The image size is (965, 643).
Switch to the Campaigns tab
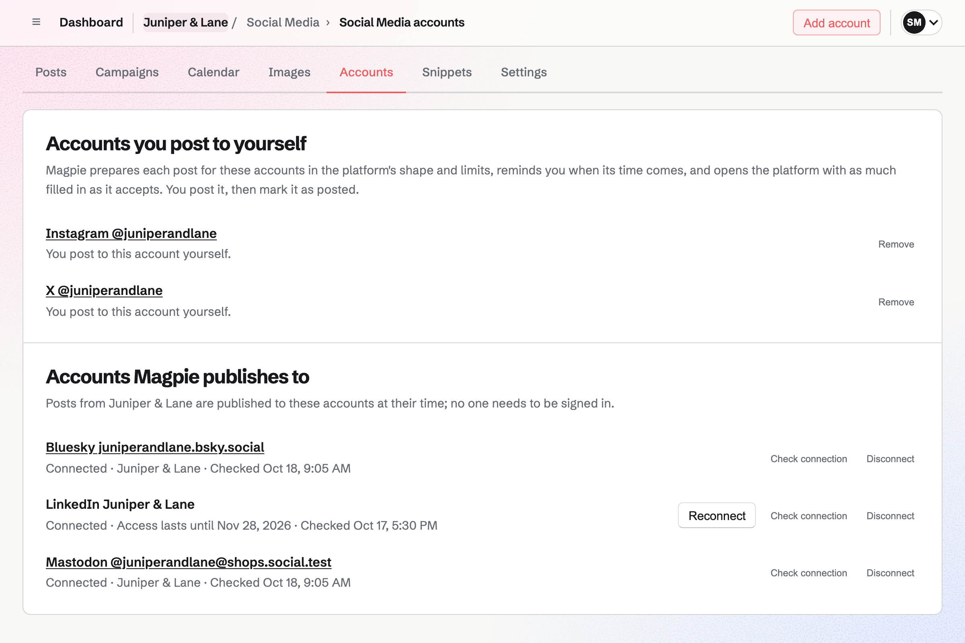[x=127, y=72]
